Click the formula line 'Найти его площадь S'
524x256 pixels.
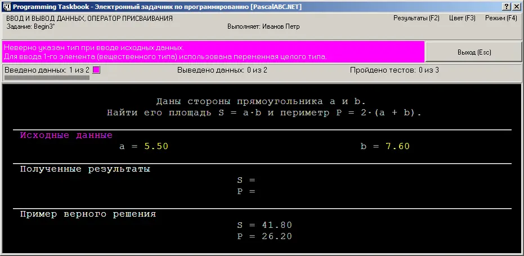tap(265, 113)
